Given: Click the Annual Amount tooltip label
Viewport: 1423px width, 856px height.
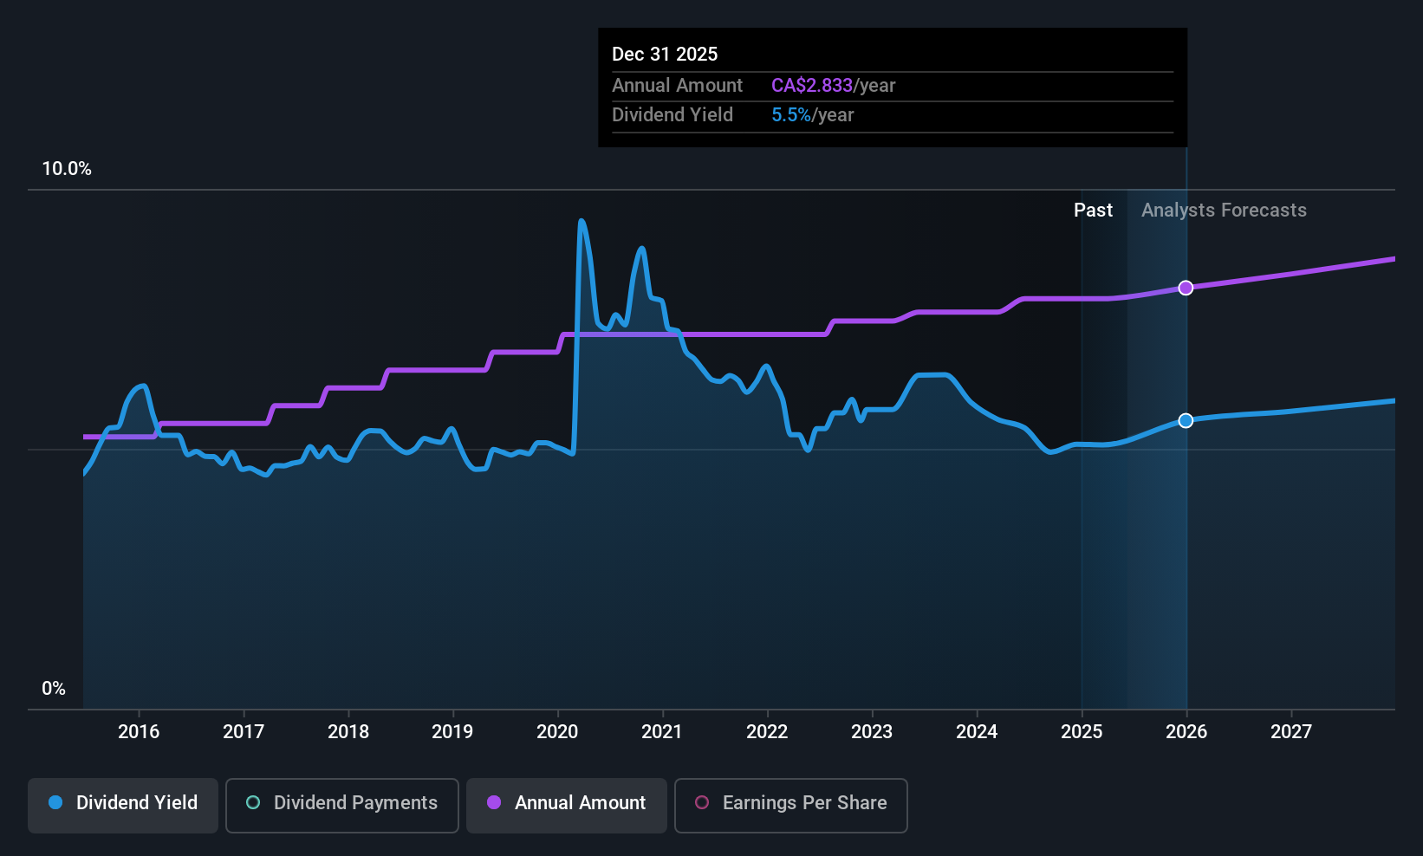Looking at the screenshot, I should coord(677,86).
